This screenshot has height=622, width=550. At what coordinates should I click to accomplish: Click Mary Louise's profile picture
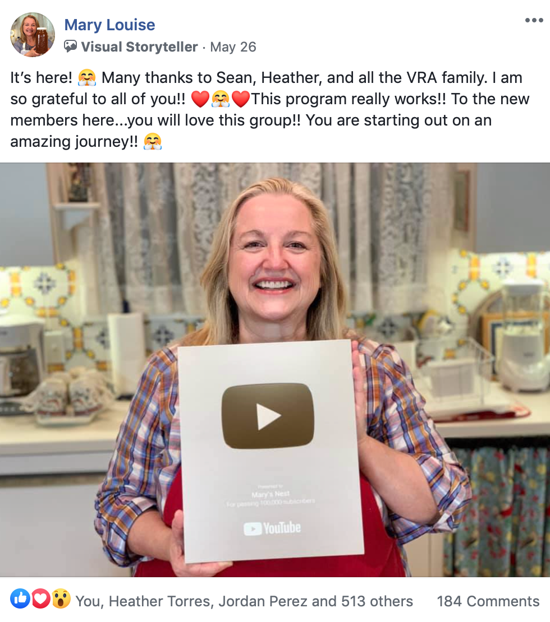pyautogui.click(x=33, y=35)
